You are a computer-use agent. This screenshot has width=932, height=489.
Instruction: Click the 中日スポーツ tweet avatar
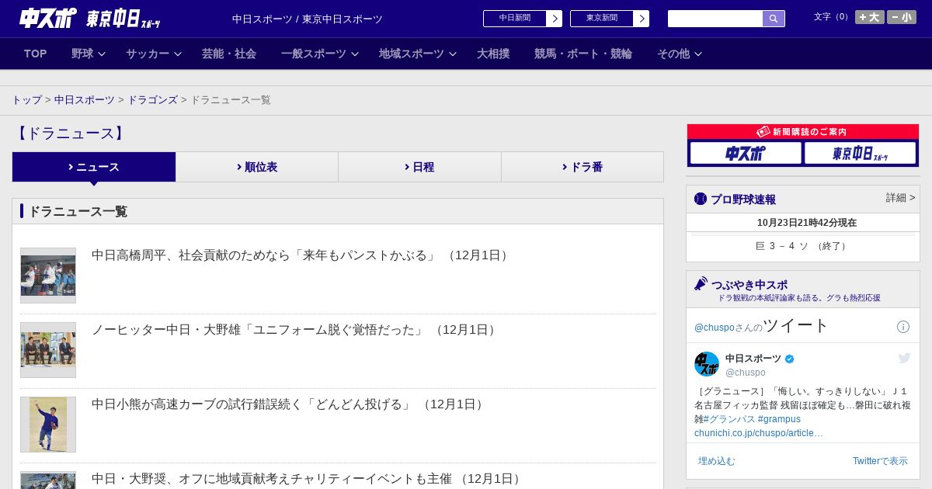[x=707, y=364]
